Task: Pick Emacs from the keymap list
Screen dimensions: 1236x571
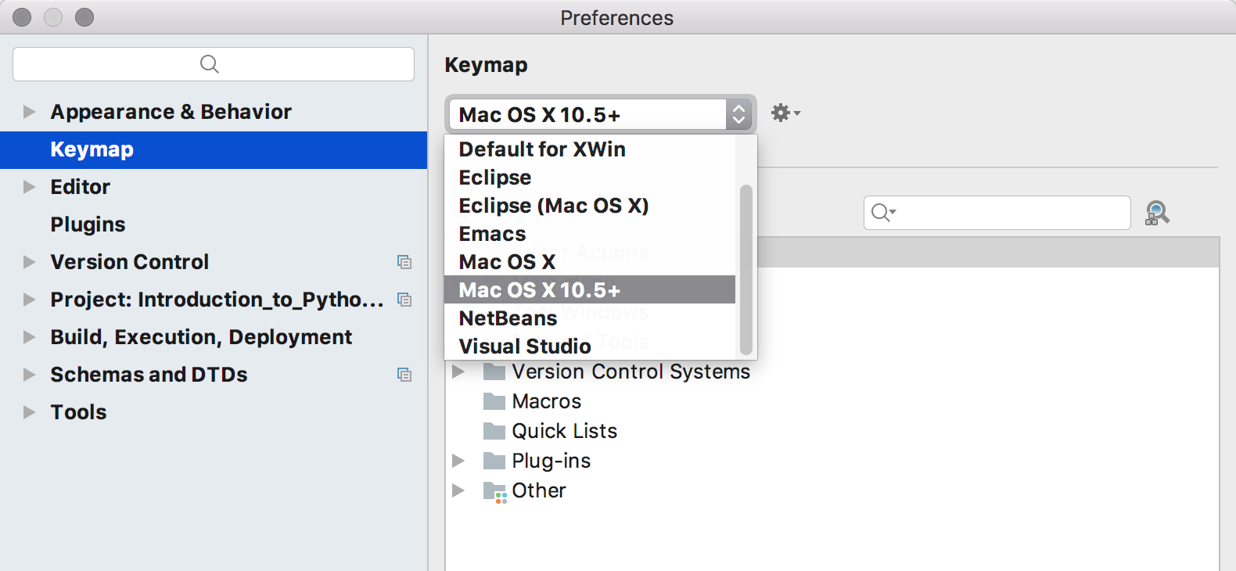Action: 492,234
